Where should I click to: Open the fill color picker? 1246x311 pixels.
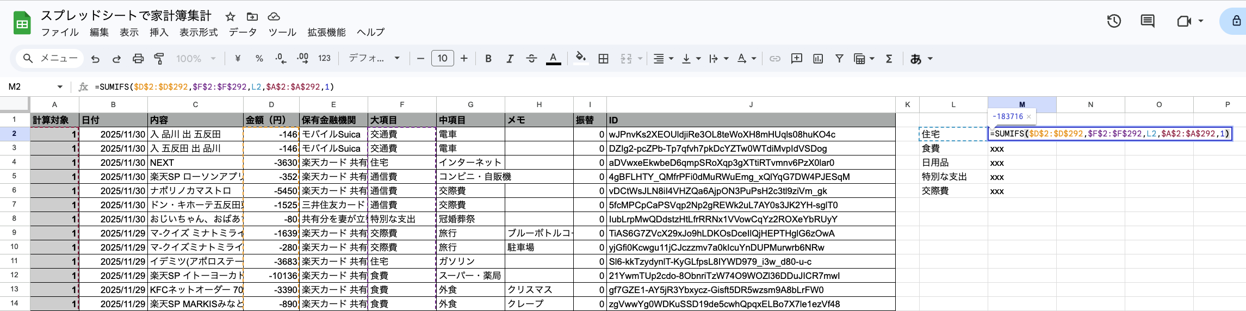(x=581, y=58)
